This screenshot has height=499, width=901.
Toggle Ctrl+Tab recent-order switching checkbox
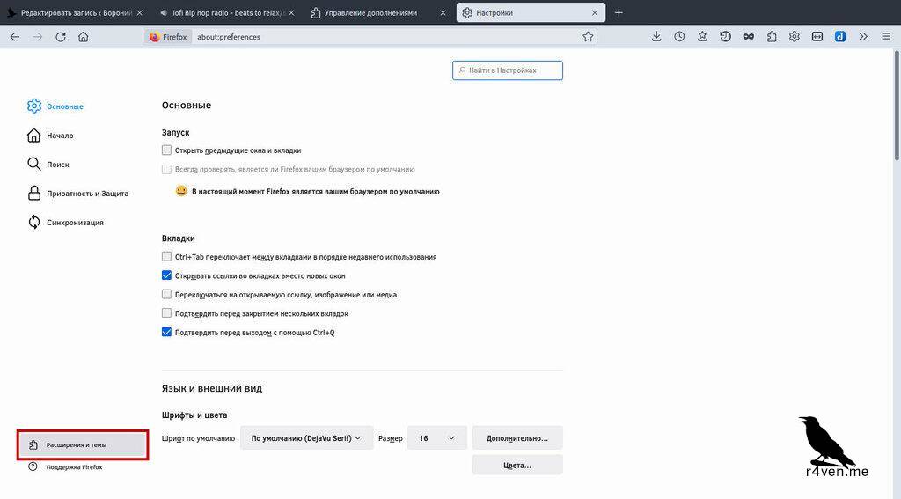point(167,257)
